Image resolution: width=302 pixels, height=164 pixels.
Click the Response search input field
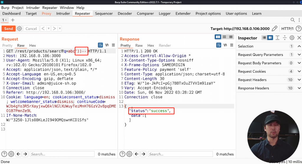pyautogui.click(x=180, y=154)
